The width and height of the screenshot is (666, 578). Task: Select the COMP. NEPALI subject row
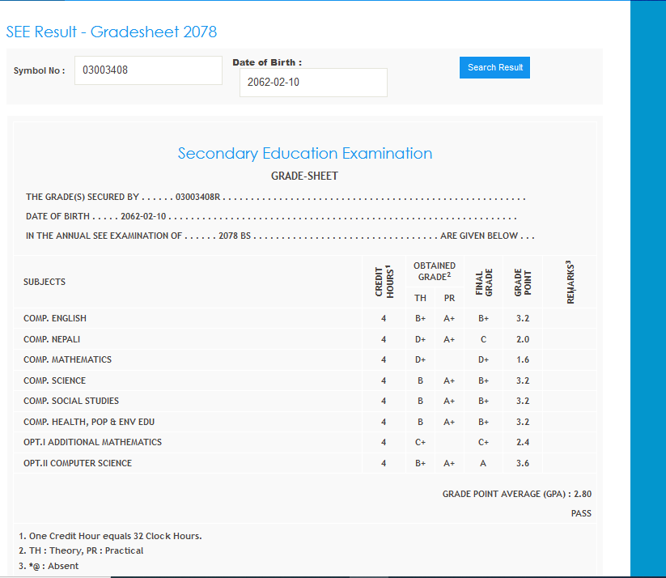[52, 339]
